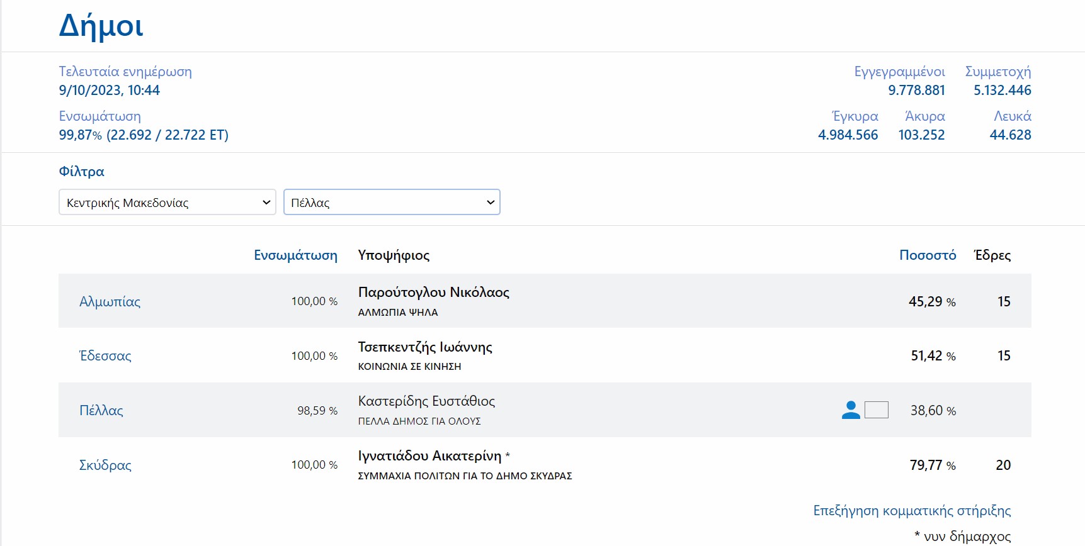Click the blue person icon in Πέλλας row
Screen dimensions: 1085x546
tap(851, 410)
